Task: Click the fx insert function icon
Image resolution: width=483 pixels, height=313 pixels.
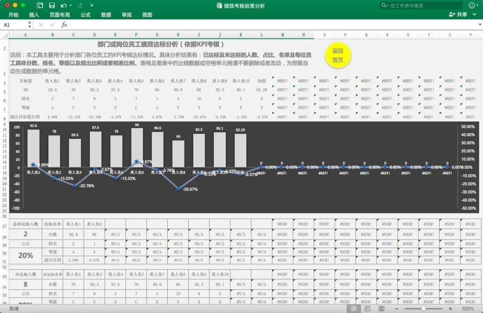Action: click(x=64, y=25)
